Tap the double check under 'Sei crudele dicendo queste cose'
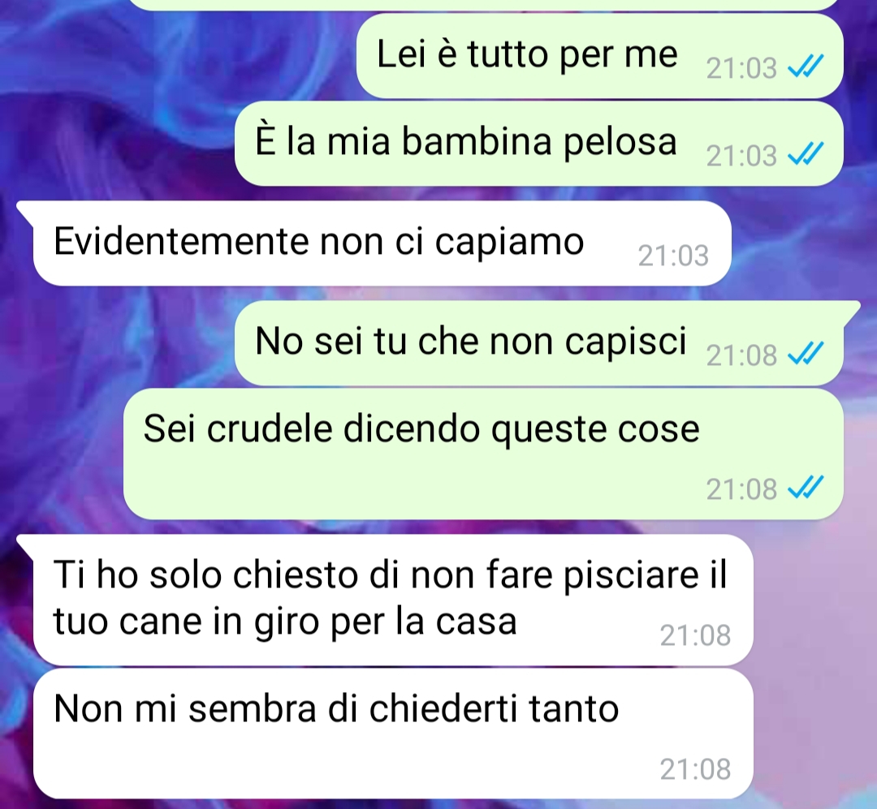Screen dimensions: 877x809 pyautogui.click(x=806, y=488)
